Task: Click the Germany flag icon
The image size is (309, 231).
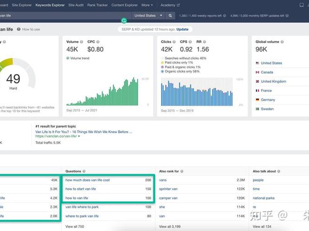Action: (257, 100)
